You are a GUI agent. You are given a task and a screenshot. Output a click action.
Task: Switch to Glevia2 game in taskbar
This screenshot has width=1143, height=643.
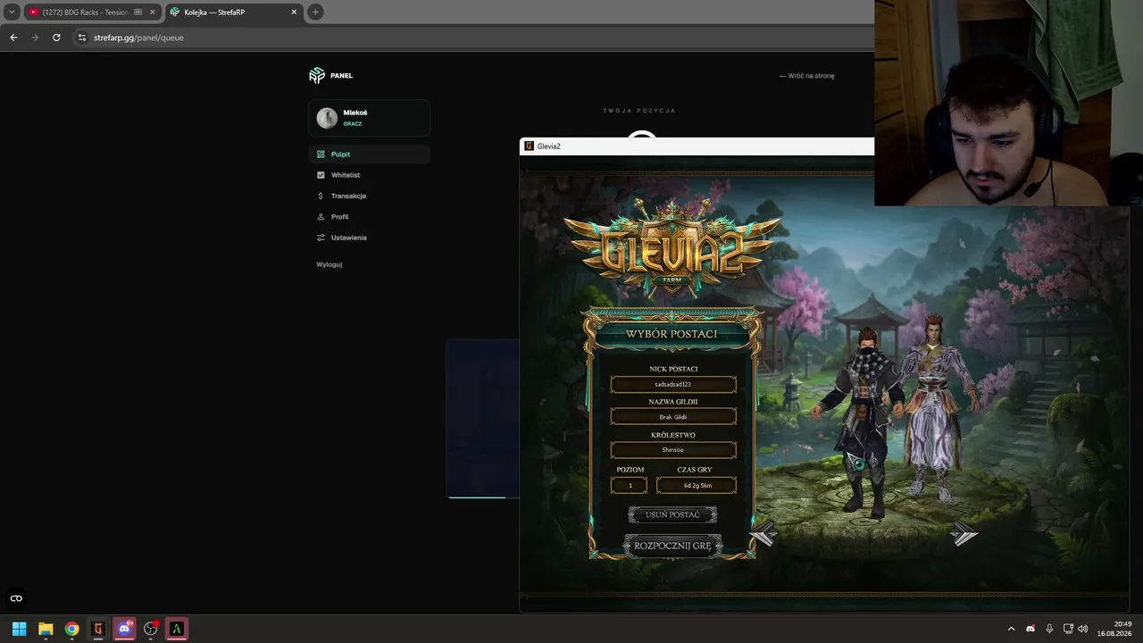[98, 629]
